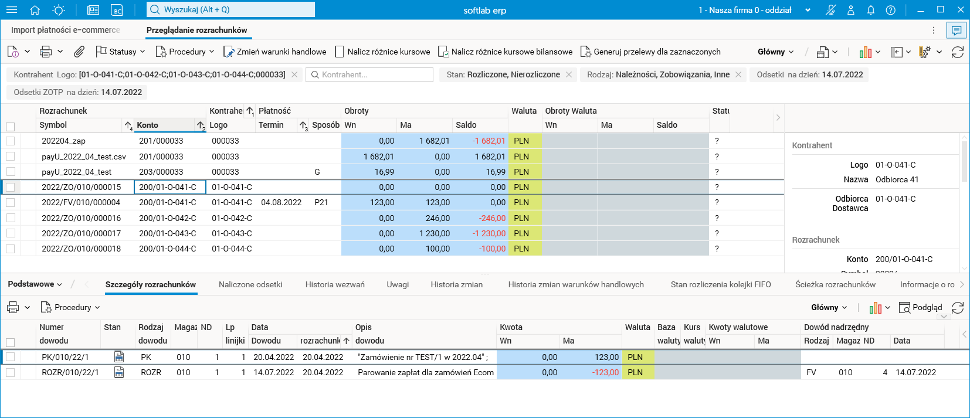
Task: Click the printer icon in the top toolbar
Action: pos(46,52)
